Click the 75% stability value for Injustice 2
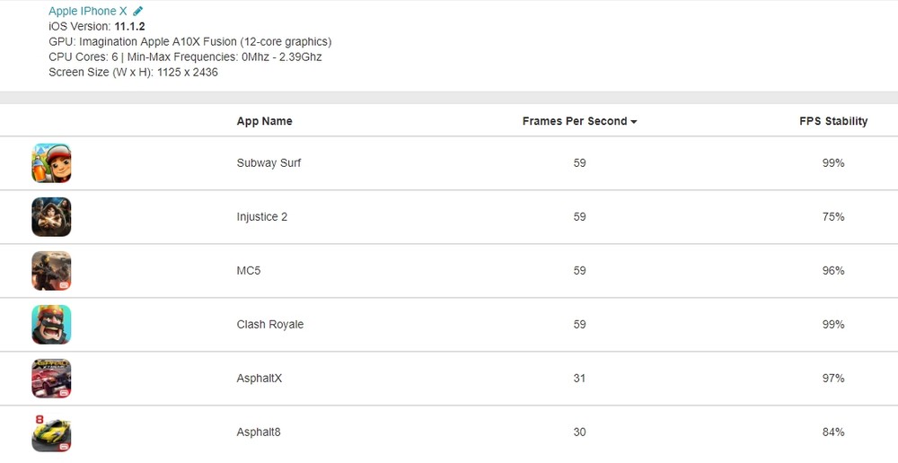Screen dimensions: 898x463 pyautogui.click(x=833, y=217)
